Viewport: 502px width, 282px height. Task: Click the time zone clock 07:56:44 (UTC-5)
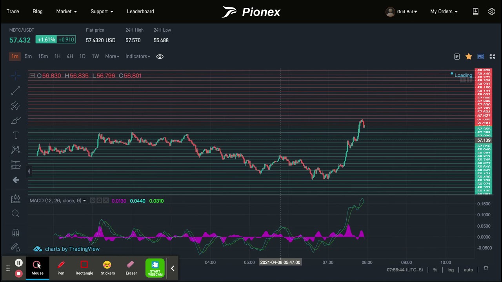click(x=405, y=270)
